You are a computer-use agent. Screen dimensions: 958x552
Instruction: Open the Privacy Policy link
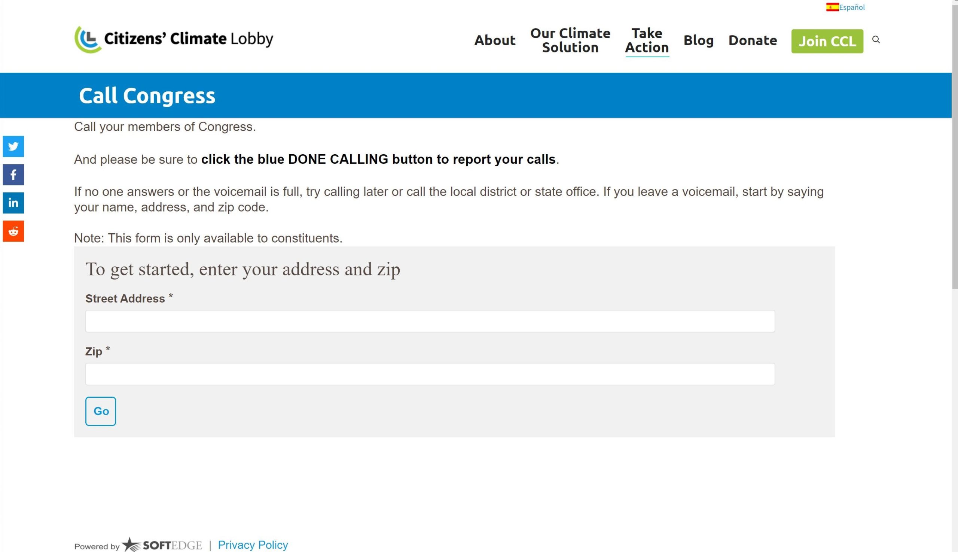[x=253, y=545]
